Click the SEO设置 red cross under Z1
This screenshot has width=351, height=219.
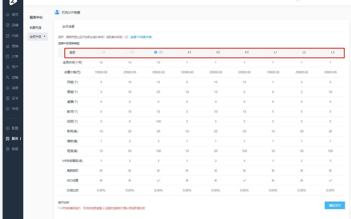pyautogui.click(x=101, y=180)
